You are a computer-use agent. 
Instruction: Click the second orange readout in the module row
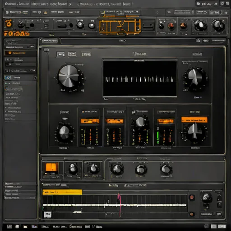point(114,121)
